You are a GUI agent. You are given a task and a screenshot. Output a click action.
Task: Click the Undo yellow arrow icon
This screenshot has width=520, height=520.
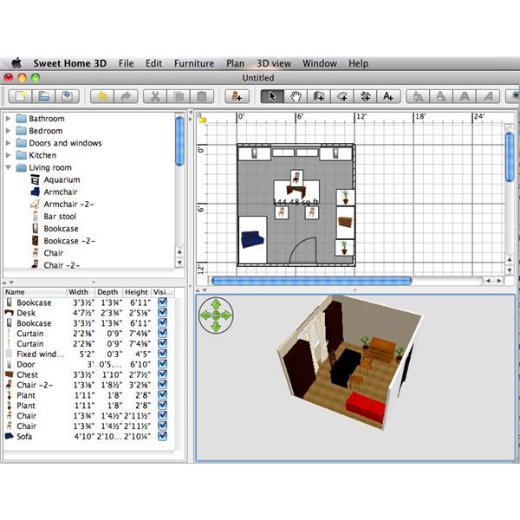[102, 96]
